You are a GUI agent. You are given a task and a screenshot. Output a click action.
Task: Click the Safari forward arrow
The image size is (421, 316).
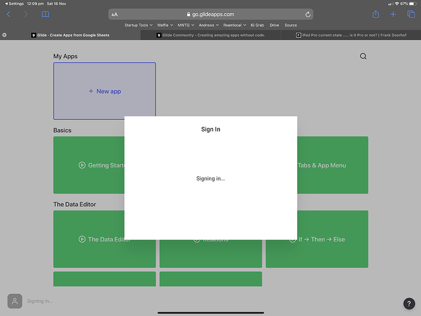(x=26, y=15)
